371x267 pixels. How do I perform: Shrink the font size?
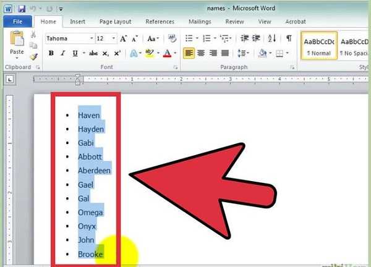coord(135,38)
